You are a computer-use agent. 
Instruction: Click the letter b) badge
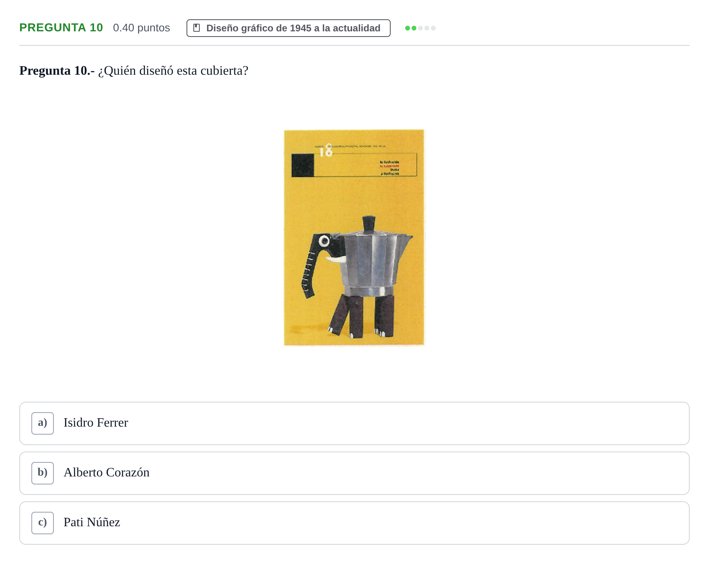[43, 473]
